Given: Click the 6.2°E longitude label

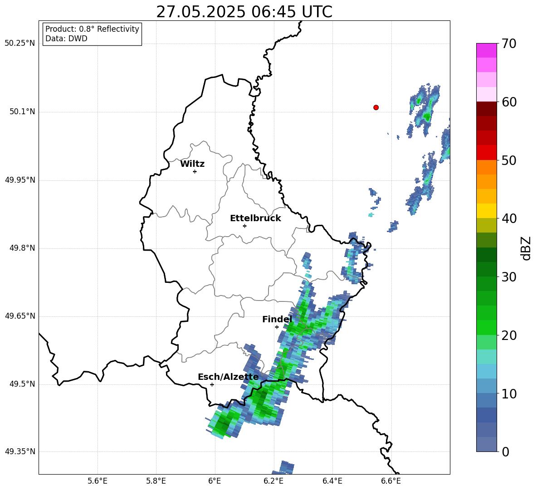Looking at the screenshot, I should click(x=273, y=481).
